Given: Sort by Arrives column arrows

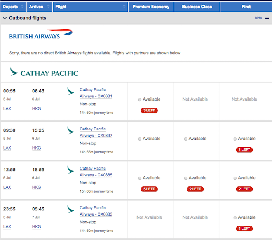Looking at the screenshot, I should 49,7.
